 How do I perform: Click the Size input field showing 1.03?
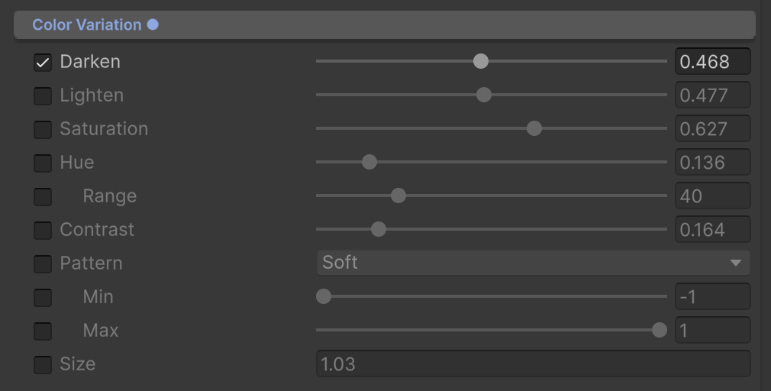point(533,364)
